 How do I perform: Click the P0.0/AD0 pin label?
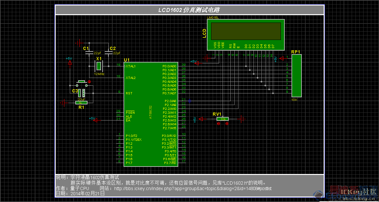tap(169, 66)
